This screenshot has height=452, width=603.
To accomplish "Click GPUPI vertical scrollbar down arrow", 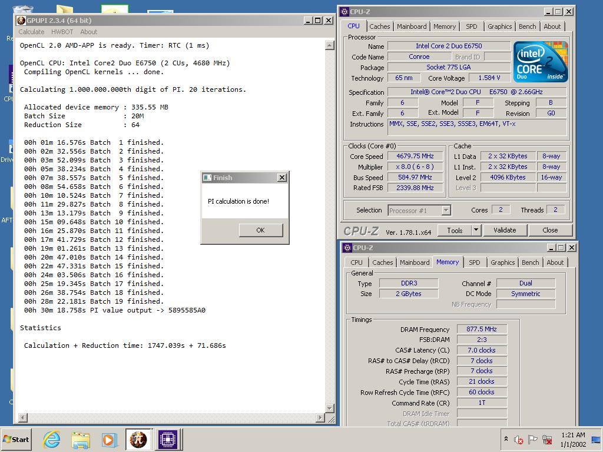I will [330, 408].
